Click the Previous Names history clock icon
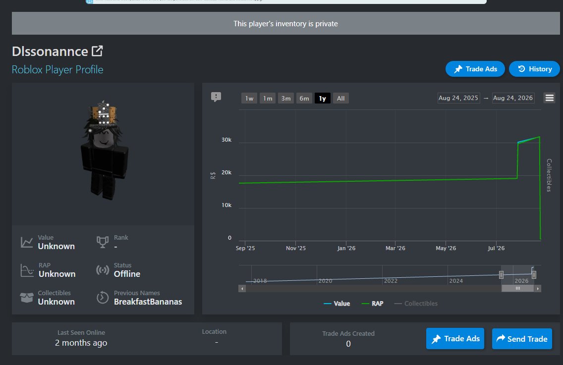 [x=102, y=298]
